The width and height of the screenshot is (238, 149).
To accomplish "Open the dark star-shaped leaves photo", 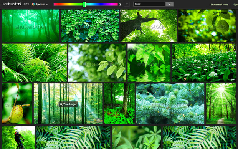I will [x=136, y=137].
